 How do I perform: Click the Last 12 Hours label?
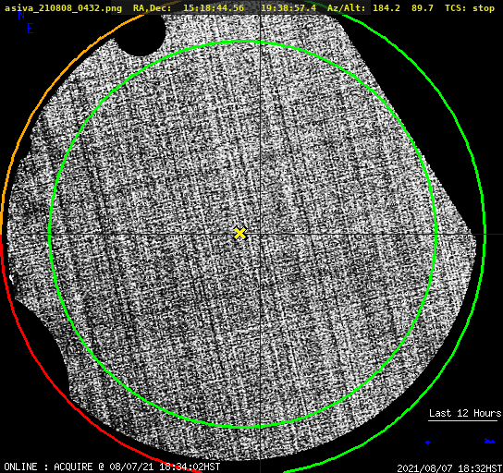(465, 413)
